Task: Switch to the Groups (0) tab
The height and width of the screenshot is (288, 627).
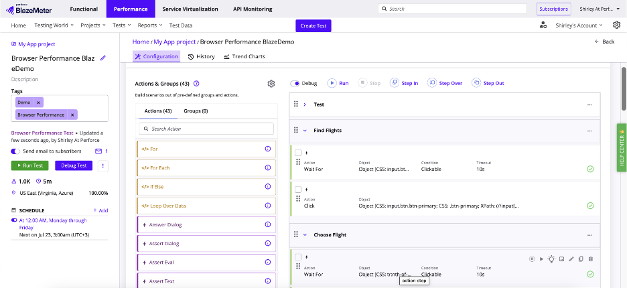Action: point(196,111)
